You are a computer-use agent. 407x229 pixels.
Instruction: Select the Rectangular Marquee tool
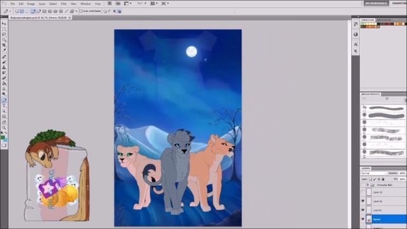coord(4,29)
